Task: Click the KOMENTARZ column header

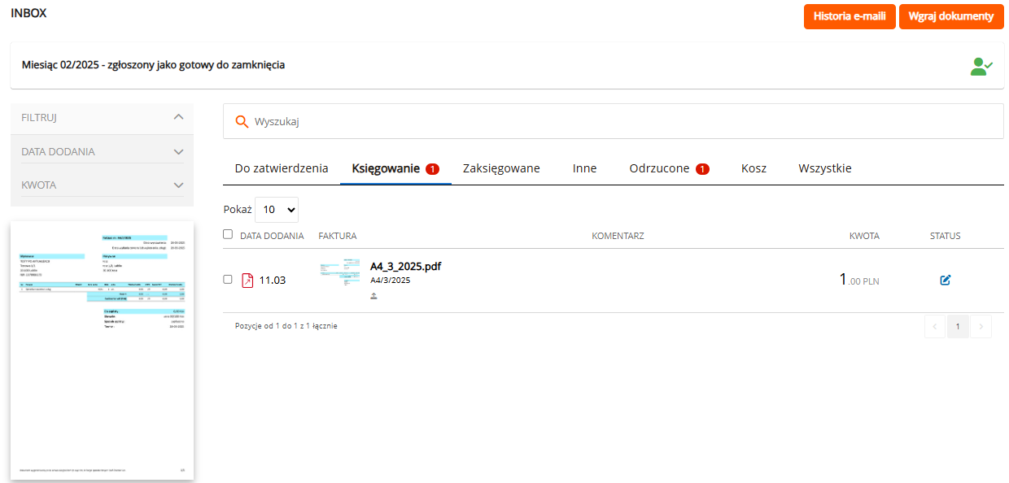Action: [618, 236]
